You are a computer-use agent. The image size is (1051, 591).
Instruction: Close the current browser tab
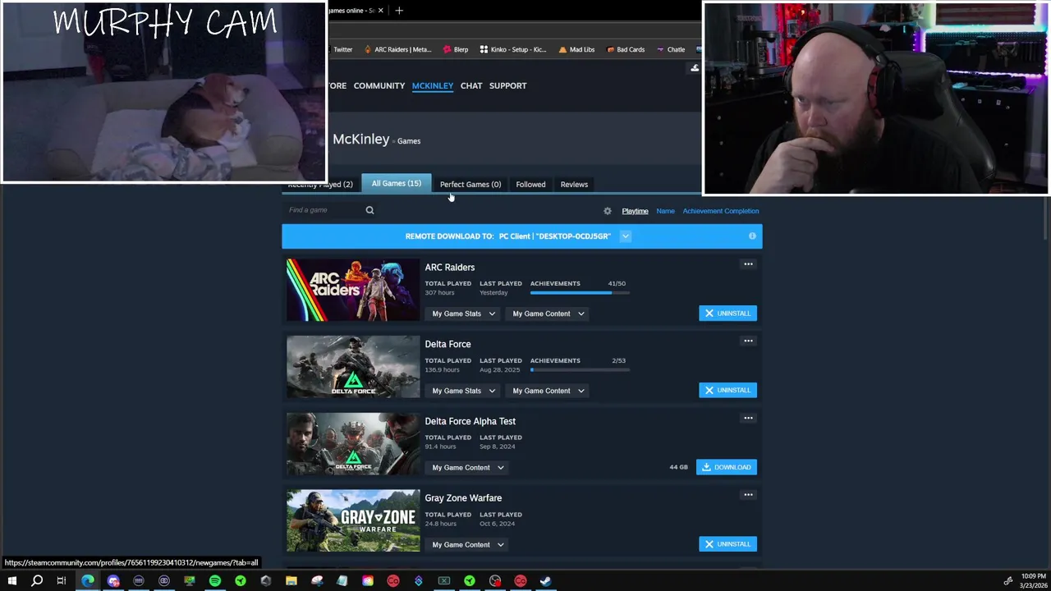point(380,11)
